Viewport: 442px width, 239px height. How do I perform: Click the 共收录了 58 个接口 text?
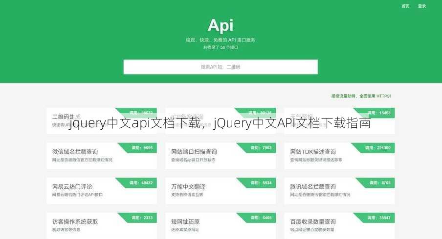(x=221, y=47)
